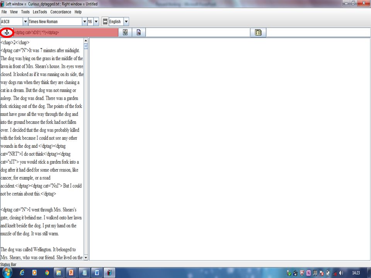
Task: Click the books application icon in taskbar
Action: (109, 273)
